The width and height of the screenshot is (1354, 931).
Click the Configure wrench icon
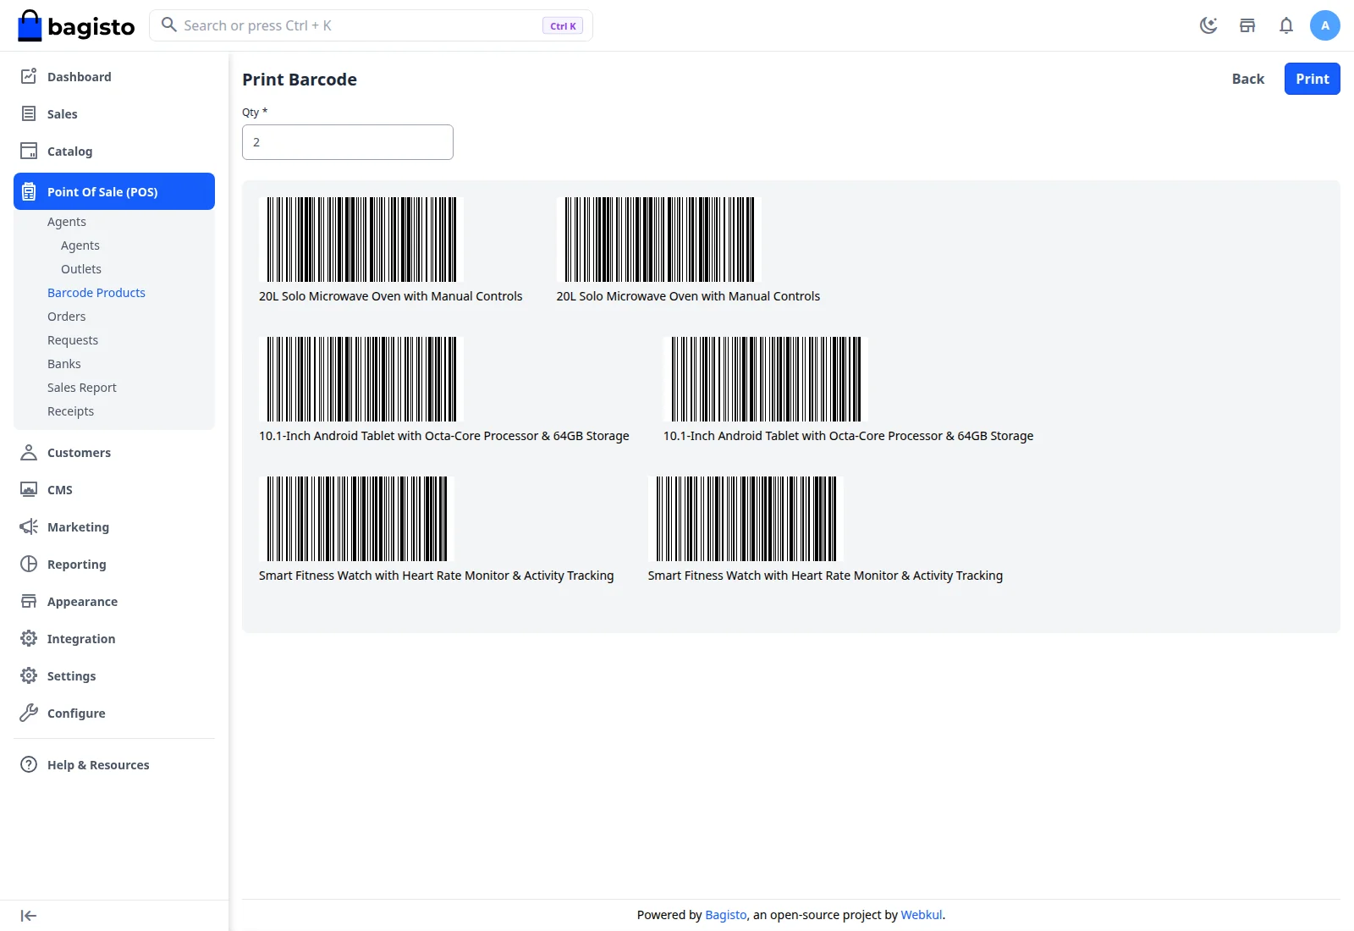[29, 713]
